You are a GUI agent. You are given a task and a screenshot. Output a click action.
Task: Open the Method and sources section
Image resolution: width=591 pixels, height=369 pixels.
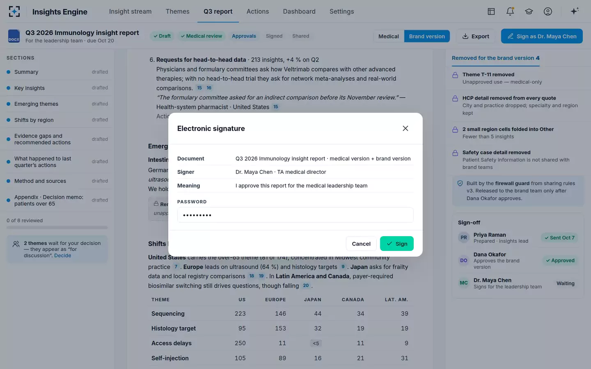pyautogui.click(x=57, y=181)
